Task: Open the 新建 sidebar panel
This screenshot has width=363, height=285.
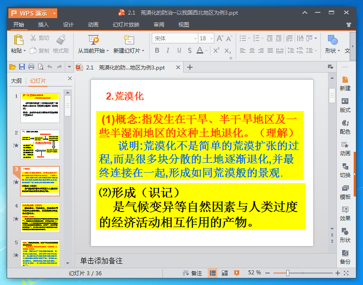Action: 345,84
